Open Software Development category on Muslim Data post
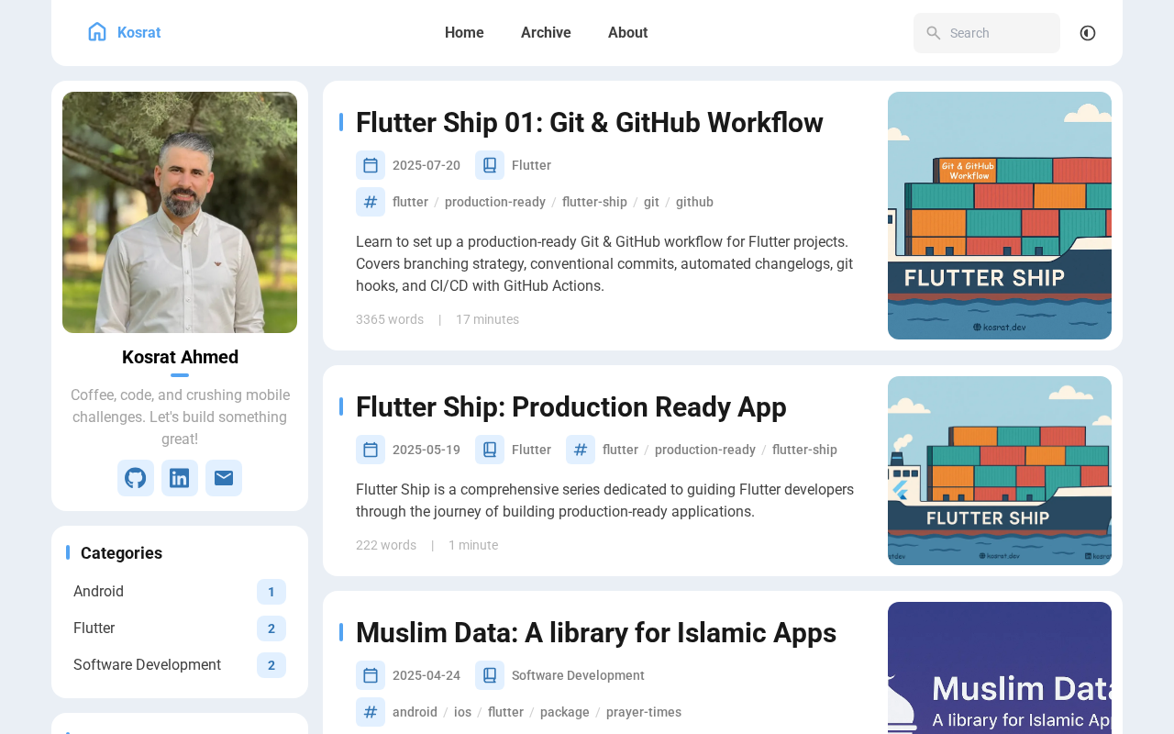The width and height of the screenshot is (1174, 734). pyautogui.click(x=578, y=675)
